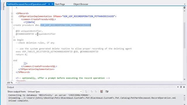Viewport: 187px width, 105px height.
Task: Toggle word wrap in Output pane
Action: click(107, 91)
